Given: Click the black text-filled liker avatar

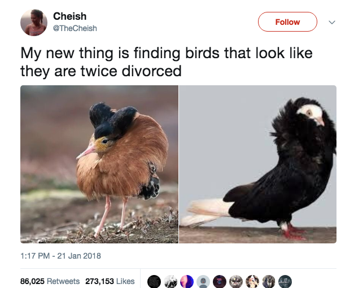Looking at the screenshot, I should point(154,282).
